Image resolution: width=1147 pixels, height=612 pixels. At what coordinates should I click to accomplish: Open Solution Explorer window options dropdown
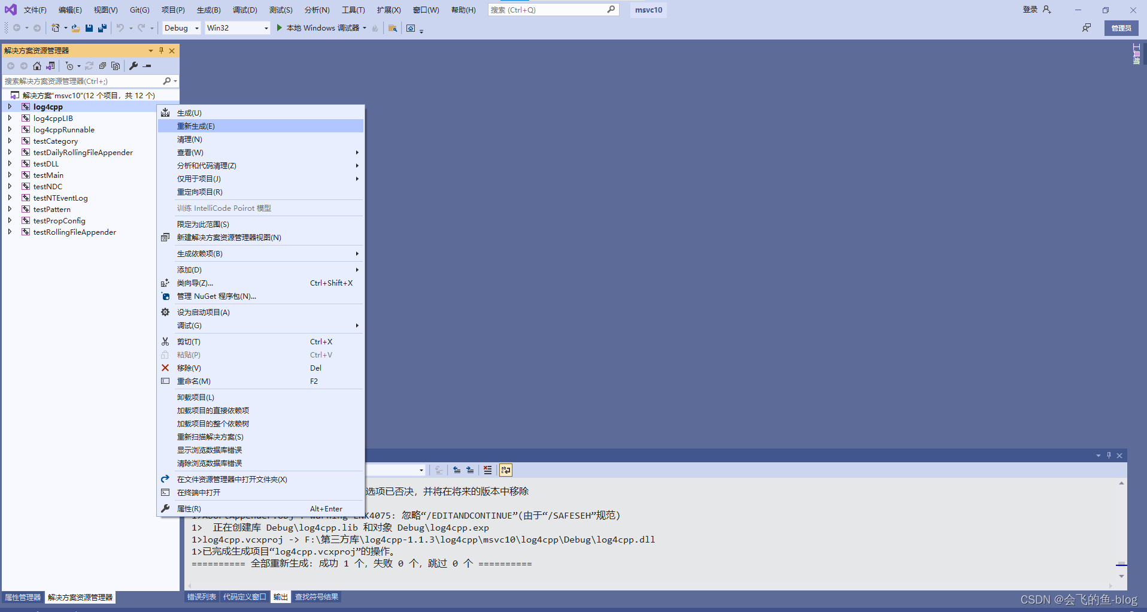pos(151,50)
